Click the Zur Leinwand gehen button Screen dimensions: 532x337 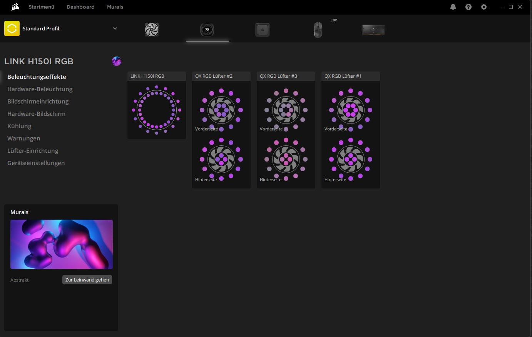87,280
